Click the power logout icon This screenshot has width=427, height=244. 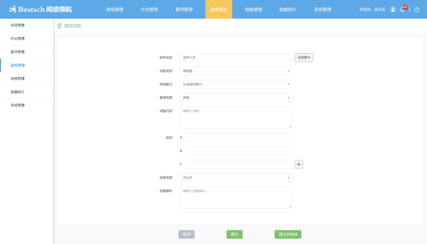417,10
